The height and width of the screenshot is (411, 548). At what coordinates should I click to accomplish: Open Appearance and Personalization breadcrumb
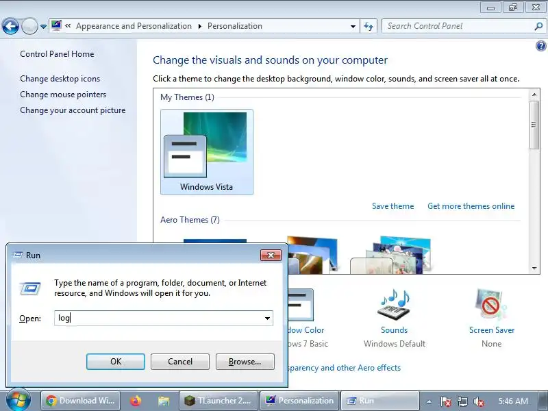(134, 26)
